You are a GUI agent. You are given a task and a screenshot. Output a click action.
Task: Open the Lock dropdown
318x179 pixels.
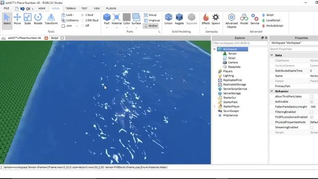pos(68,15)
